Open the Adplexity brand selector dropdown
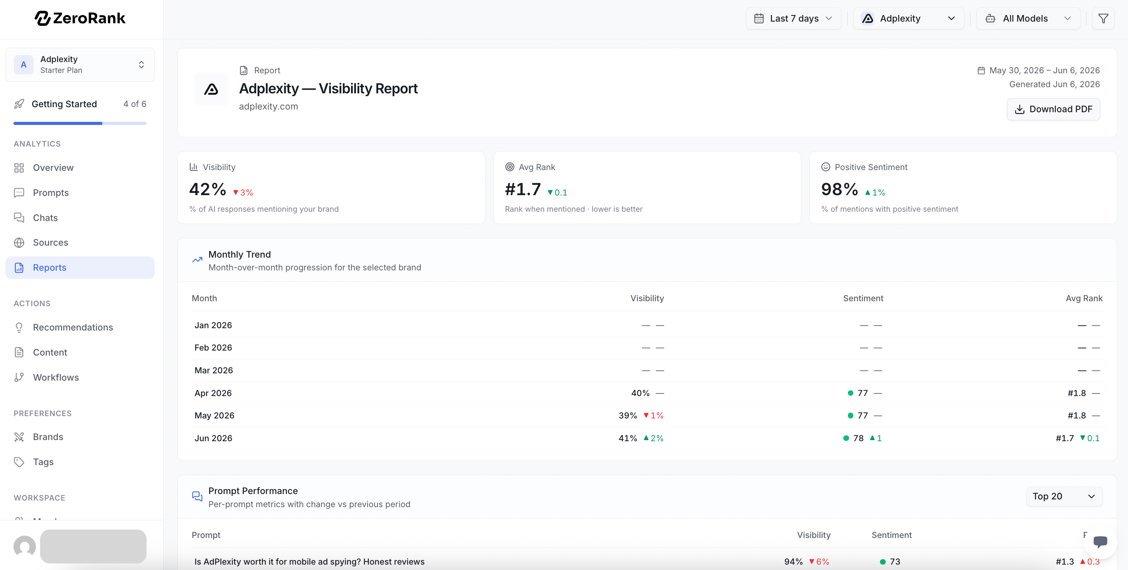Screen dimensions: 1128x570 pyautogui.click(x=908, y=19)
